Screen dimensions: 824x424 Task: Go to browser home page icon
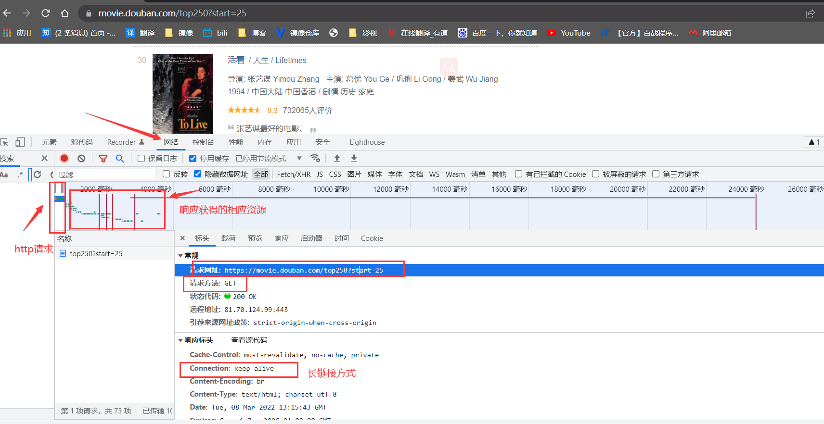pos(64,13)
